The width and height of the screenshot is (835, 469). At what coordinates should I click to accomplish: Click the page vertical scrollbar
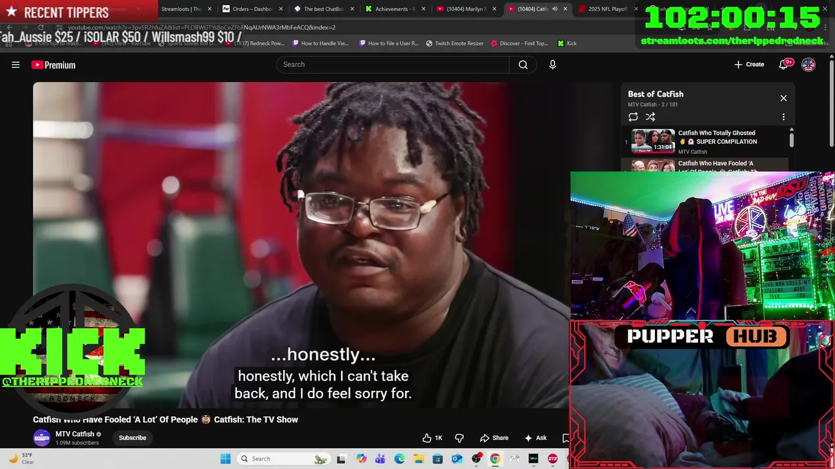tap(831, 104)
